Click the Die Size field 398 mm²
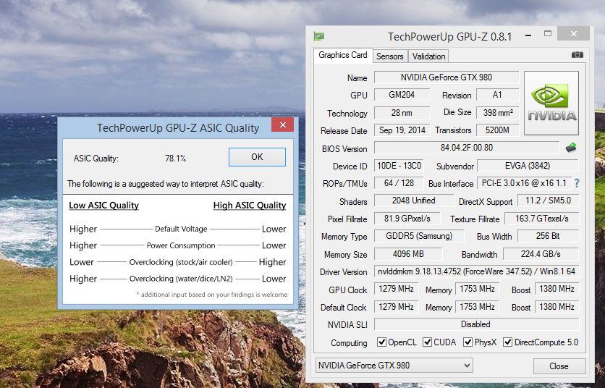This screenshot has width=605, height=388. [x=497, y=113]
